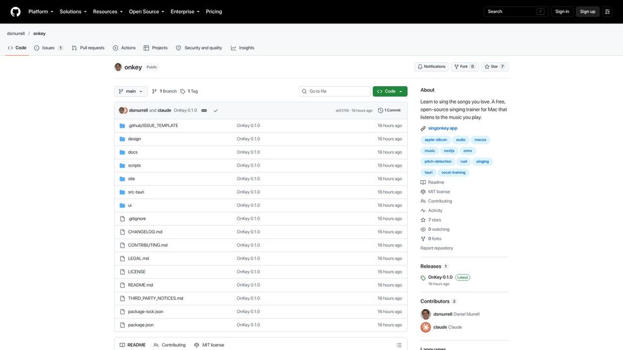Open the Platform dropdown menu
Image resolution: width=623 pixels, height=350 pixels.
pos(40,12)
